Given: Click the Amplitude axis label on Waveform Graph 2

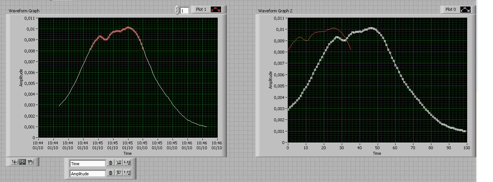Looking at the screenshot, I should pos(270,80).
